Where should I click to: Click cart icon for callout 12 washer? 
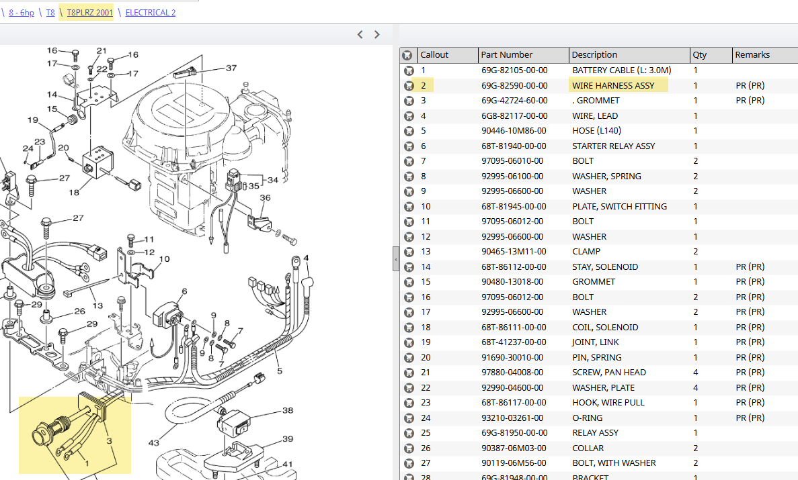(409, 237)
